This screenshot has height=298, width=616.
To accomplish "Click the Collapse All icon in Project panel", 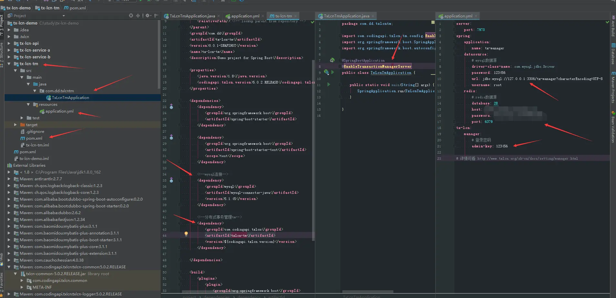I will click(138, 15).
